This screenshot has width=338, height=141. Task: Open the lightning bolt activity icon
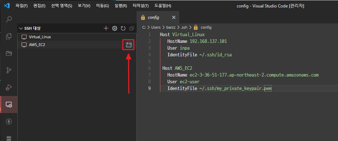pos(8,122)
